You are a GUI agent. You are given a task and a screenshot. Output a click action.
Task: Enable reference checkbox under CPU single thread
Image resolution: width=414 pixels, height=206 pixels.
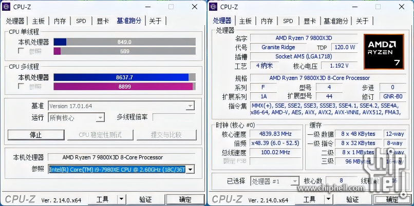[21, 51]
